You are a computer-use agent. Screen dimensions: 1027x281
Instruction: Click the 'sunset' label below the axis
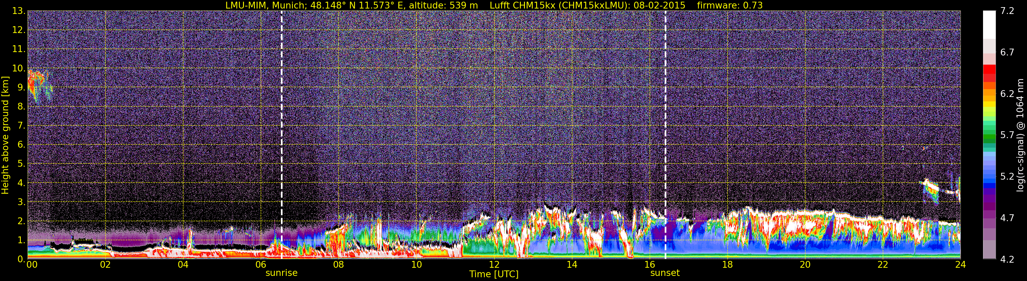pyautogui.click(x=665, y=273)
